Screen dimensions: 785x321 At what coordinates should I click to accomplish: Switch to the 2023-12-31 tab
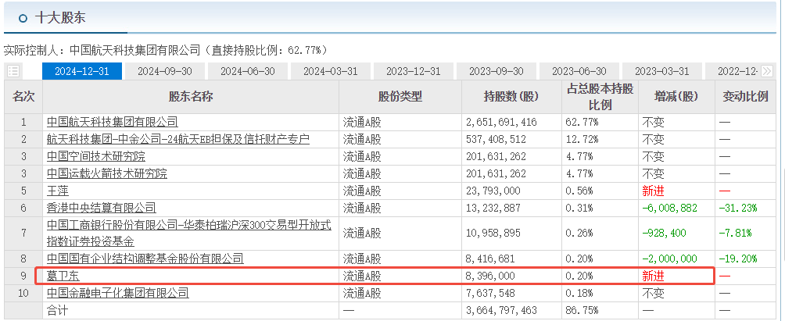coord(414,71)
